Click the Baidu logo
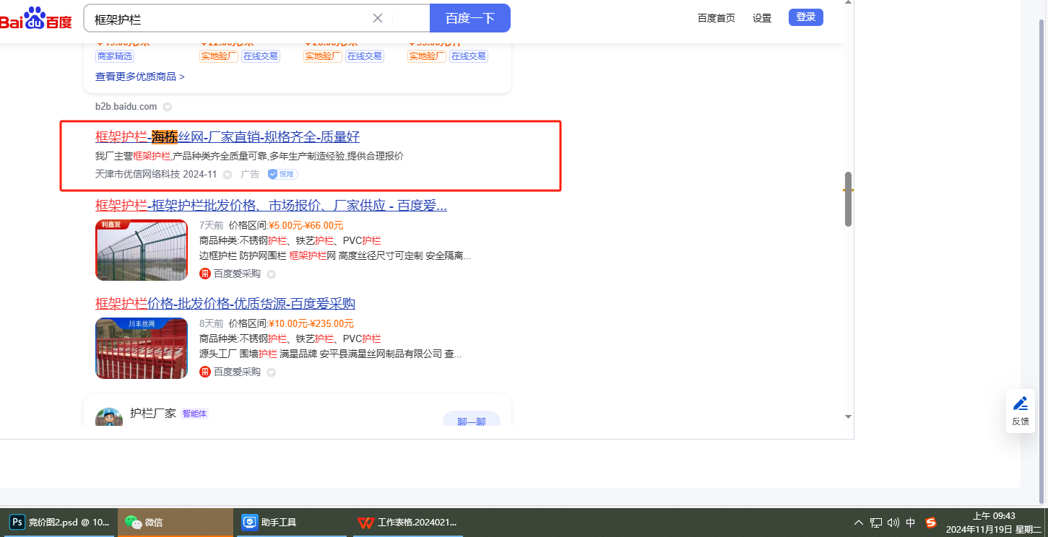 pyautogui.click(x=36, y=19)
